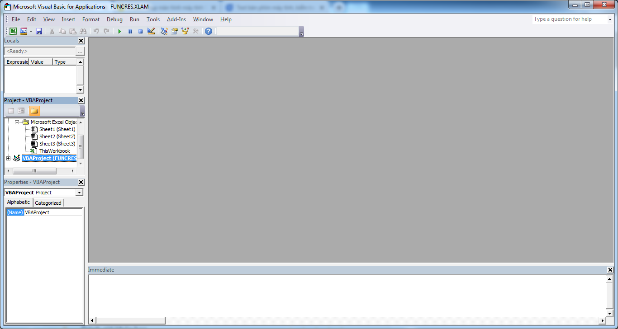Viewport: 618px width, 329px height.
Task: Open the Format menu
Action: [x=91, y=19]
